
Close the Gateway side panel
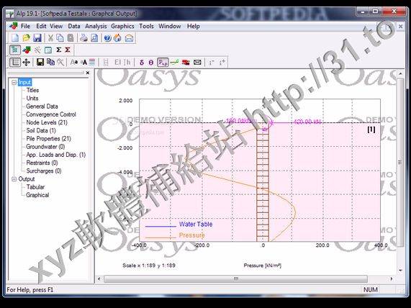[x=88, y=73]
